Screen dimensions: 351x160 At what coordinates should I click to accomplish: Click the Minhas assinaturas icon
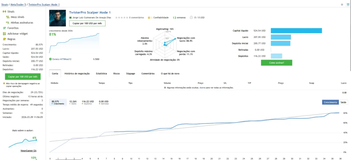pos(8,23)
